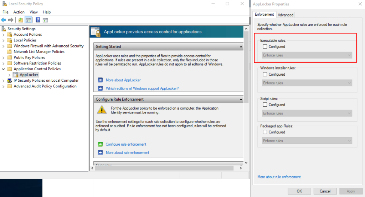Open the More about AppLocker link

click(123, 80)
